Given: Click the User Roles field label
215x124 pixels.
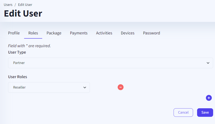Looking at the screenshot, I should [x=18, y=77].
